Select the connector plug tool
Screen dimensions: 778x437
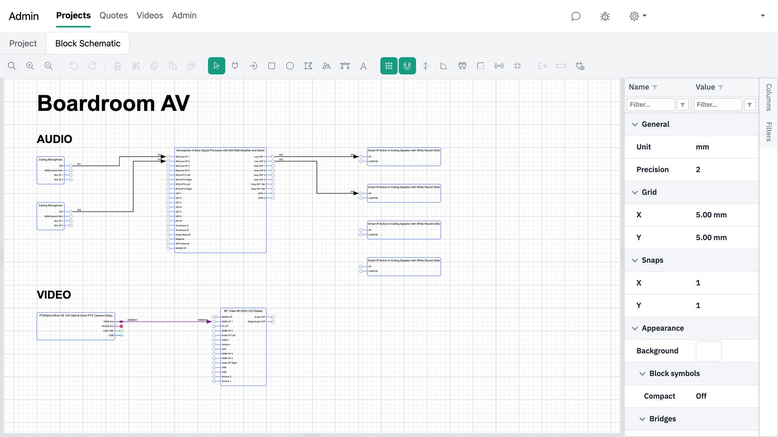[x=235, y=66]
